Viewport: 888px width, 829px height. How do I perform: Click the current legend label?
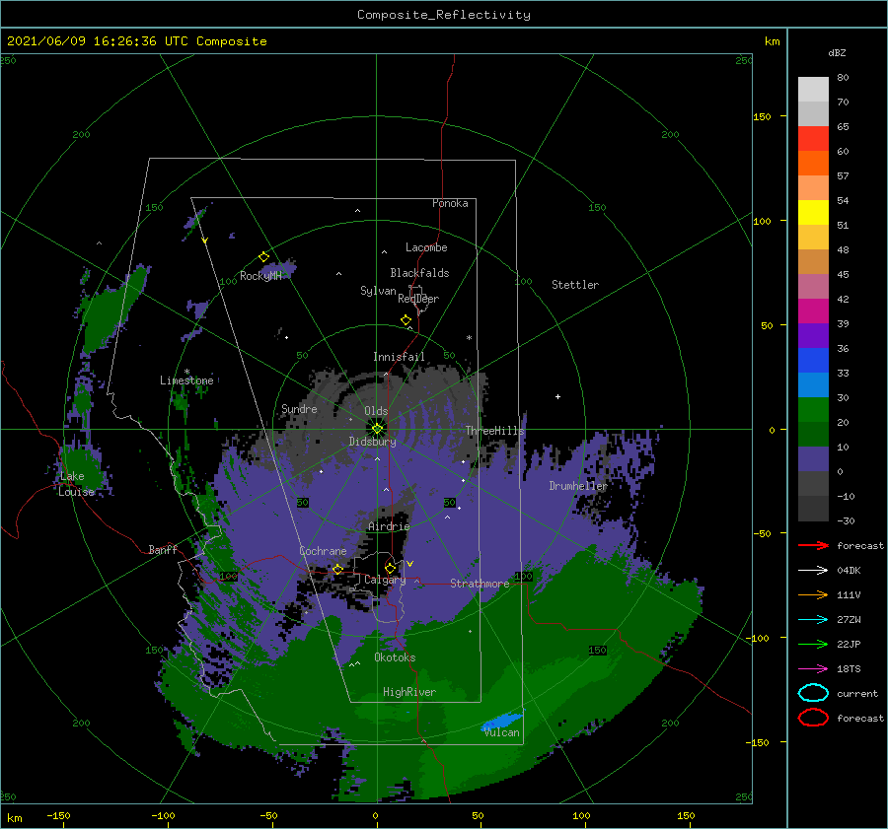coord(857,693)
